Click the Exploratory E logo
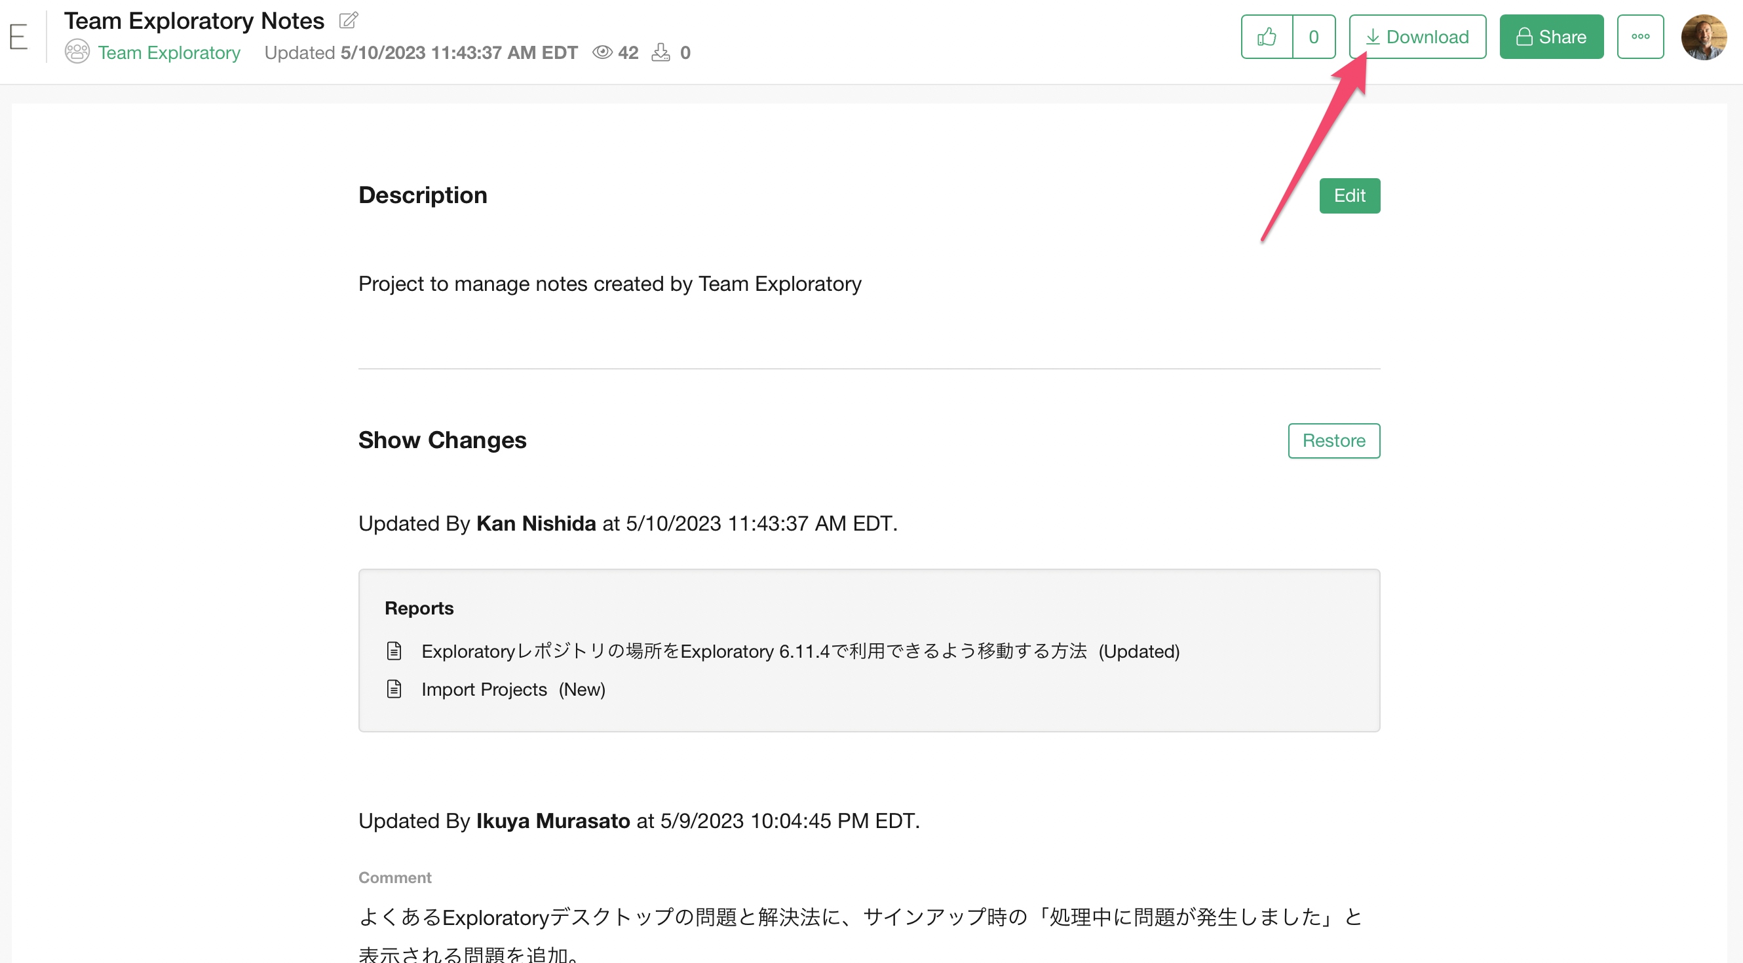The image size is (1743, 963). tap(18, 37)
